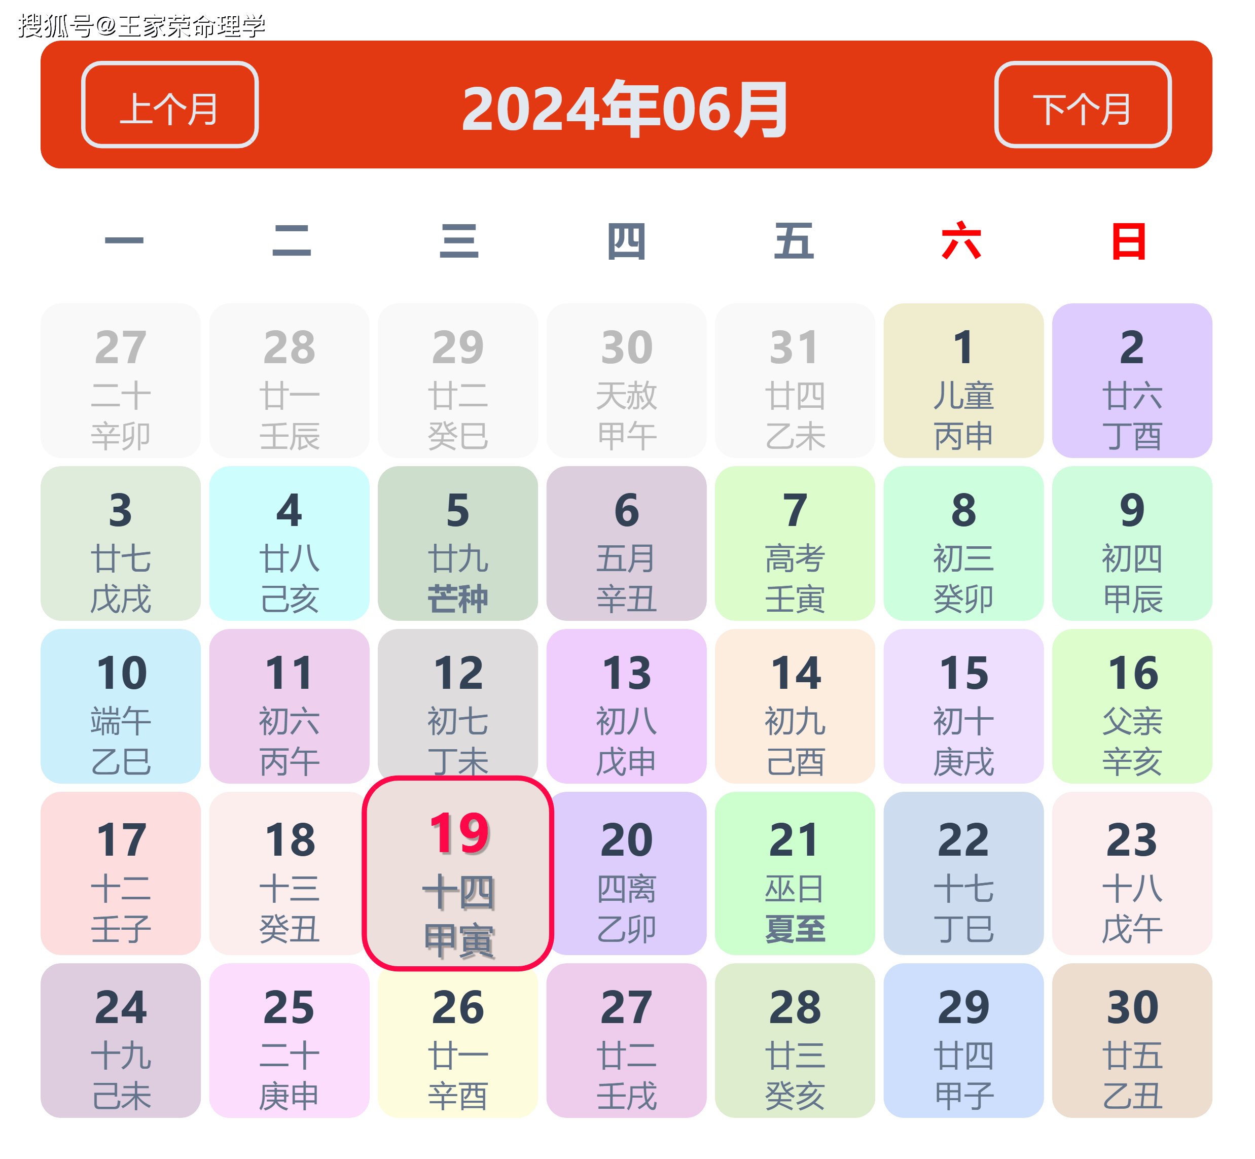Select the red Saturday header 六
Viewport: 1255px width, 1159px height.
point(961,241)
